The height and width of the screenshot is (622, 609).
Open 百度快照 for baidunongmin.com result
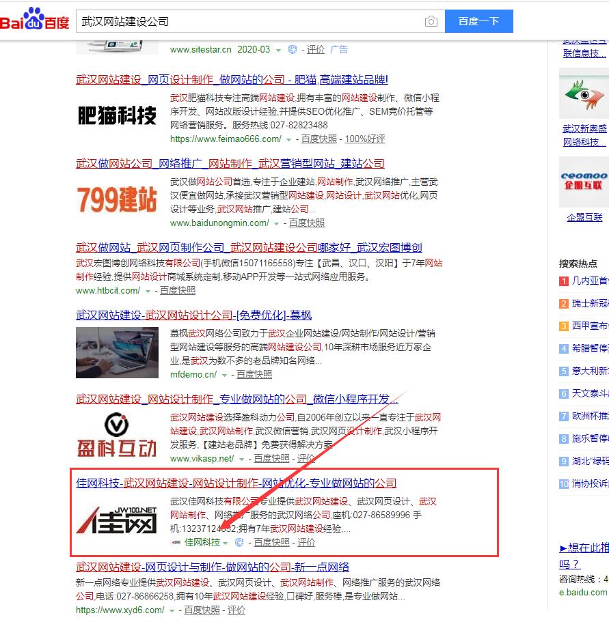(306, 223)
